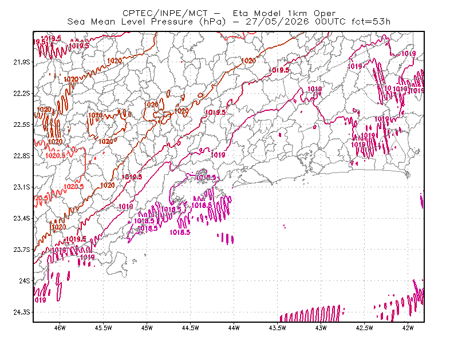Screen dimensions: 458x353
Task: Click the 24S latitude axis label
Action: (25, 280)
